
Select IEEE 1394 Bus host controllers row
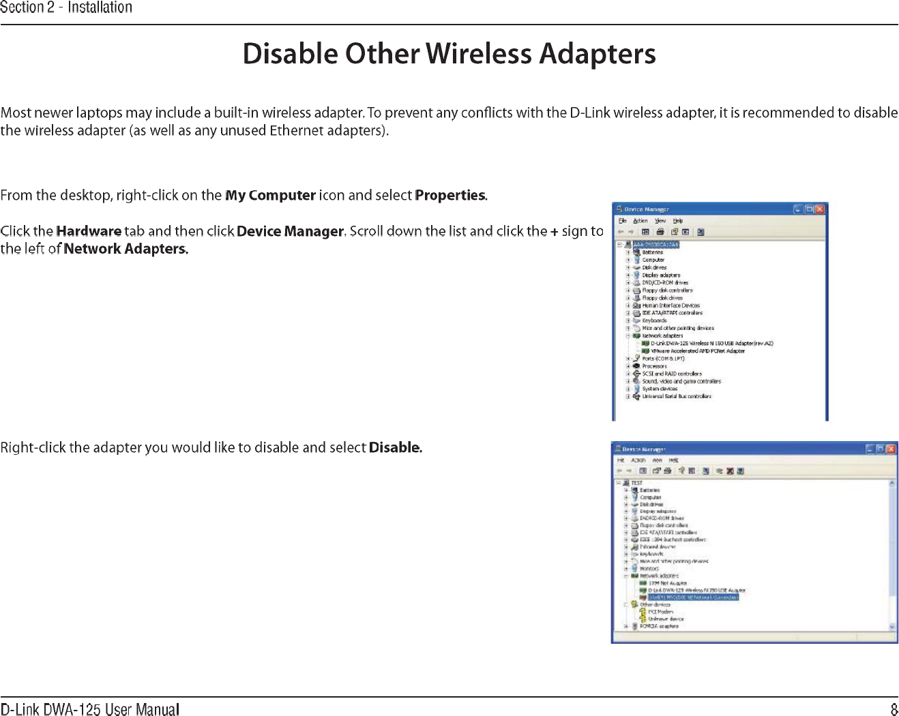coord(673,539)
